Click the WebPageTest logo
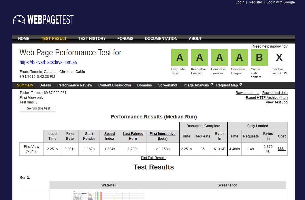This screenshot has width=305, height=200. 43,19
